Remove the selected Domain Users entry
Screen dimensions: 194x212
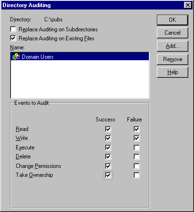[x=173, y=59]
